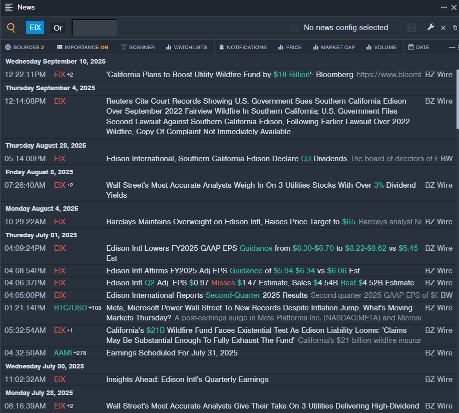Open the Date filter picker
Viewport: 459px width, 413px height.
click(x=418, y=47)
